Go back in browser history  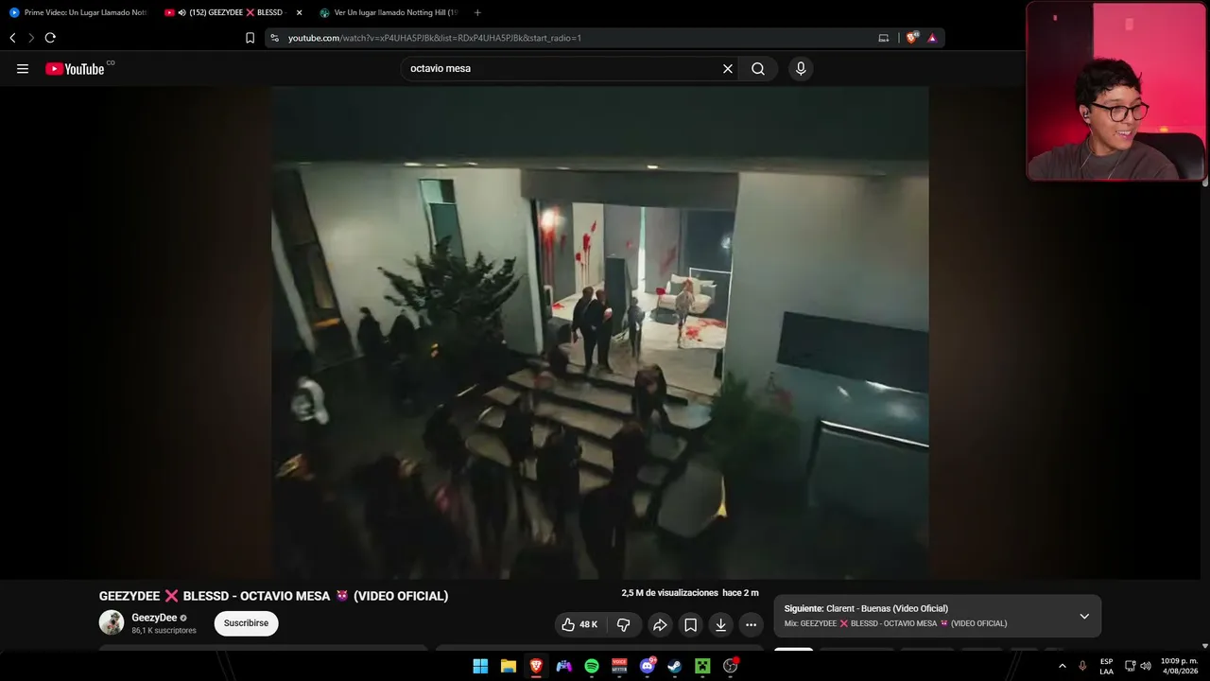click(12, 38)
